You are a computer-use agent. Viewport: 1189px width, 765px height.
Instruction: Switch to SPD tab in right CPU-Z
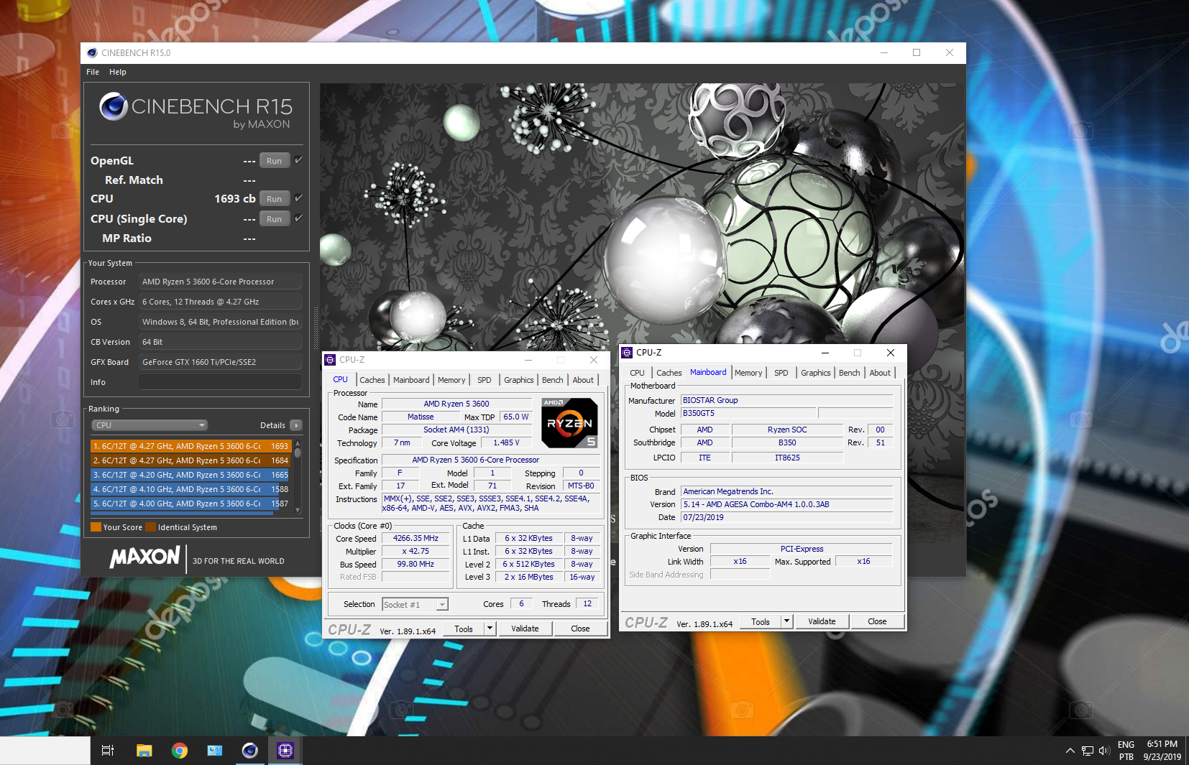[781, 373]
